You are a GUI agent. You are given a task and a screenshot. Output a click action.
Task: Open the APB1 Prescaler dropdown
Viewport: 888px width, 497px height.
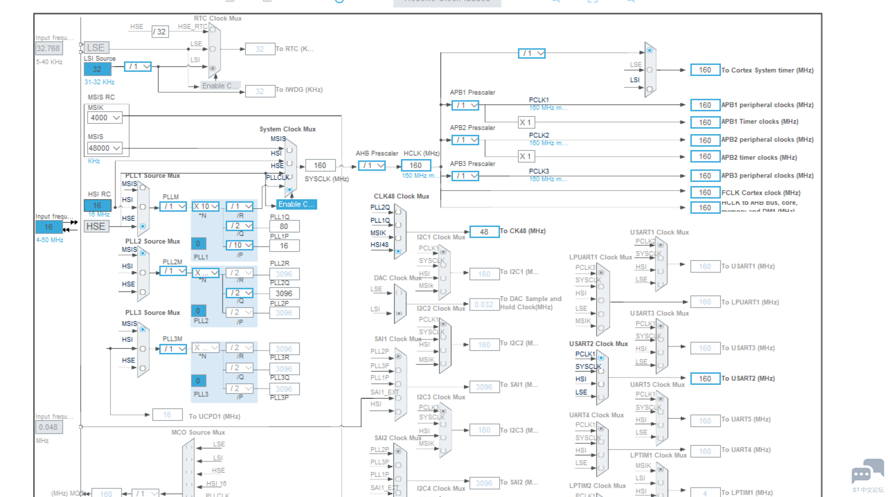(465, 105)
